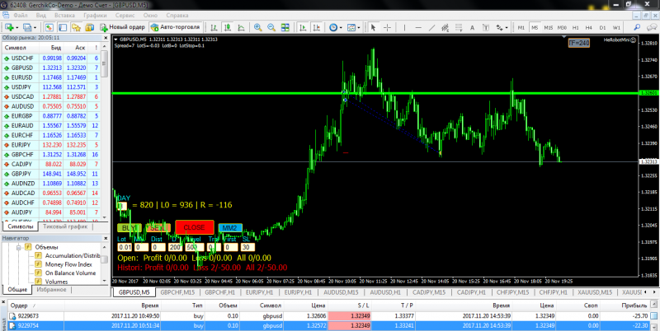This screenshot has height=331, width=660.
Task: Toggle the auto scroll chart icon
Action: click(x=303, y=27)
